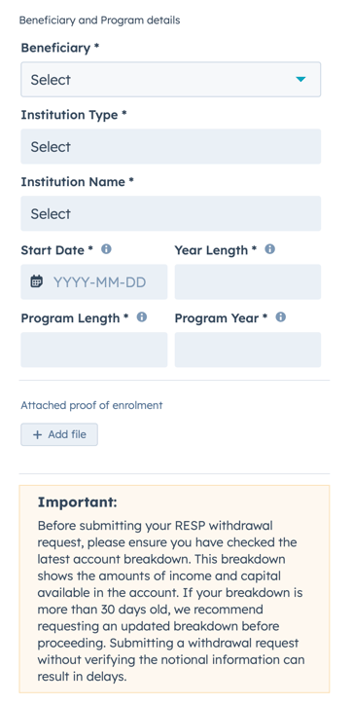Focus the Program Length input box
The image size is (352, 705).
[94, 350]
